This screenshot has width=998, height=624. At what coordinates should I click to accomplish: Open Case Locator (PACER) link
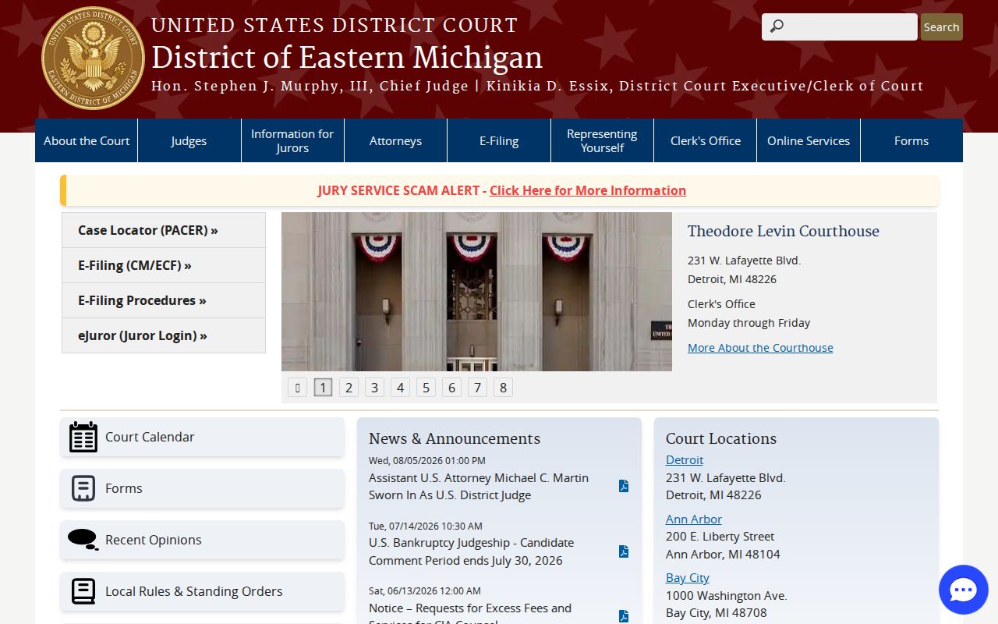click(164, 230)
